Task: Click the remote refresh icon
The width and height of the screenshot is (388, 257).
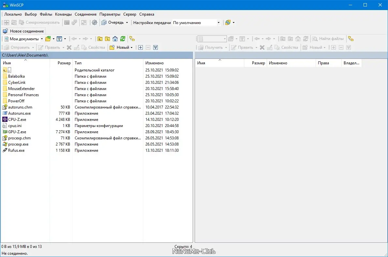Action: coord(306,39)
